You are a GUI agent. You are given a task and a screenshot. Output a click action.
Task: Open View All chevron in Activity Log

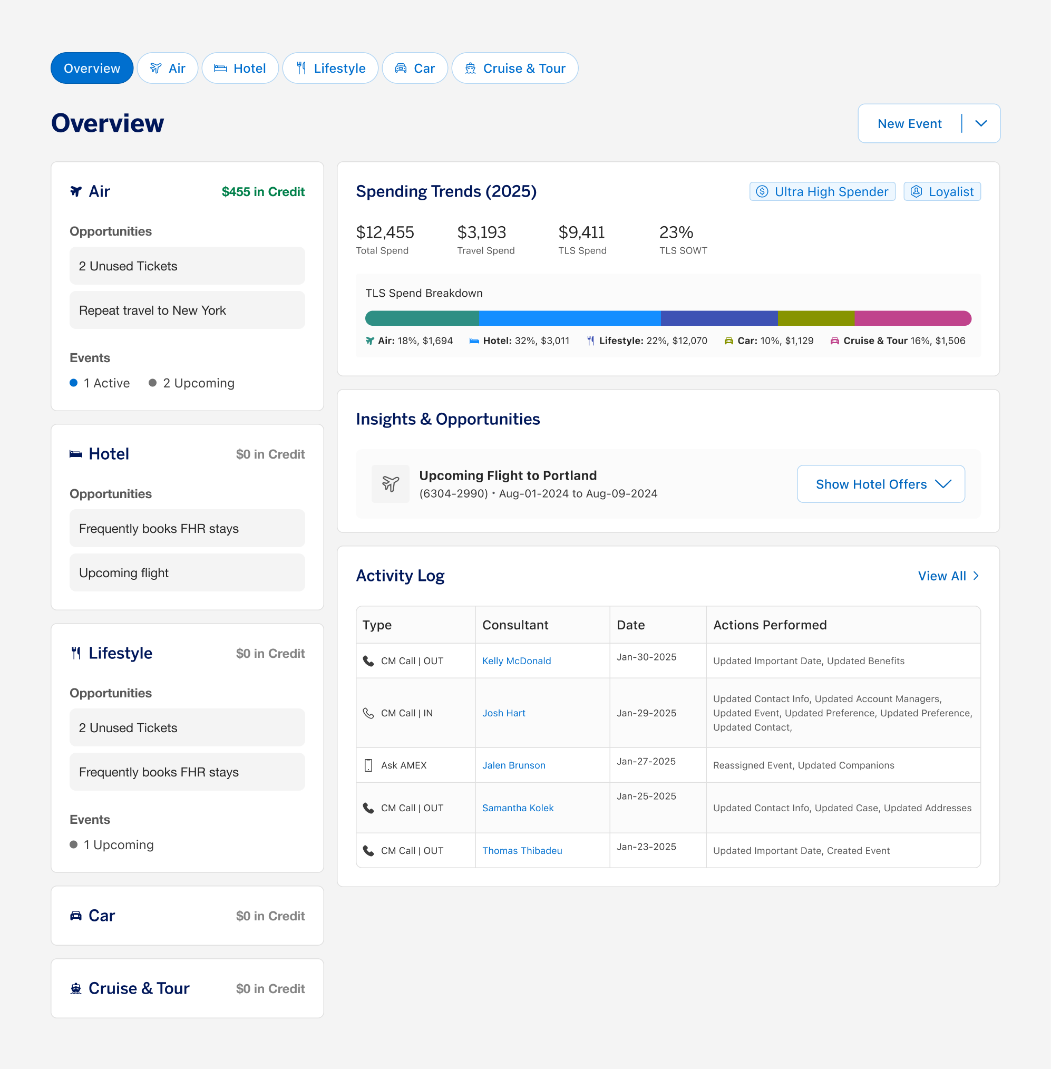click(976, 576)
